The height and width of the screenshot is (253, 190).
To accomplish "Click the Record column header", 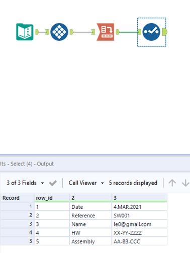I will (18, 198).
